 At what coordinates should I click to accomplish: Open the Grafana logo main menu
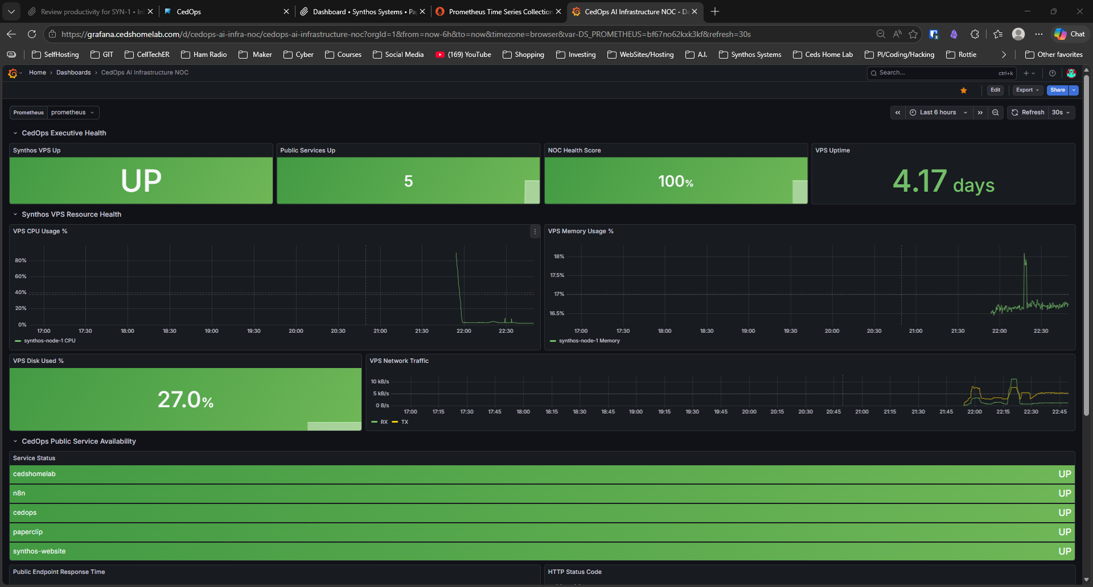(13, 73)
